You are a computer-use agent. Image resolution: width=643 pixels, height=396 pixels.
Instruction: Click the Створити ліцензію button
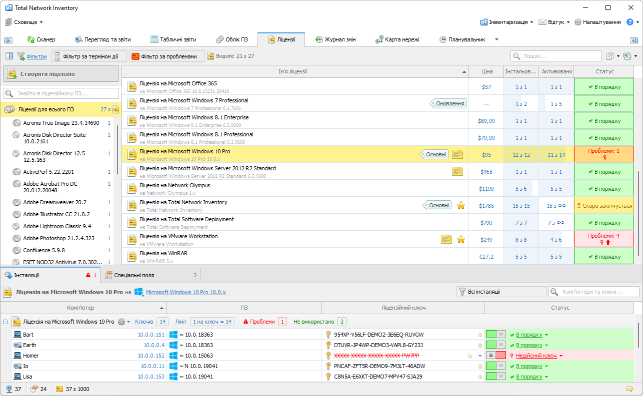(x=61, y=74)
